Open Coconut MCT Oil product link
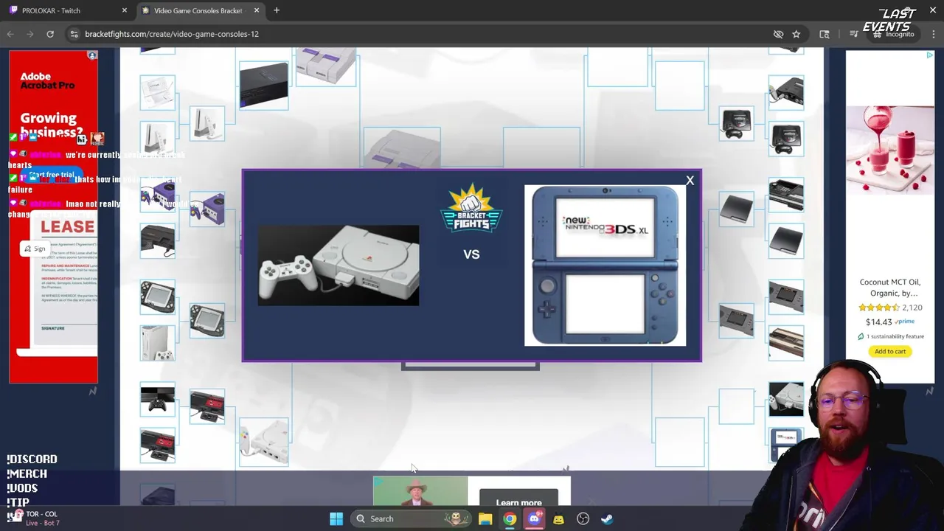944x531 pixels. pos(890,288)
